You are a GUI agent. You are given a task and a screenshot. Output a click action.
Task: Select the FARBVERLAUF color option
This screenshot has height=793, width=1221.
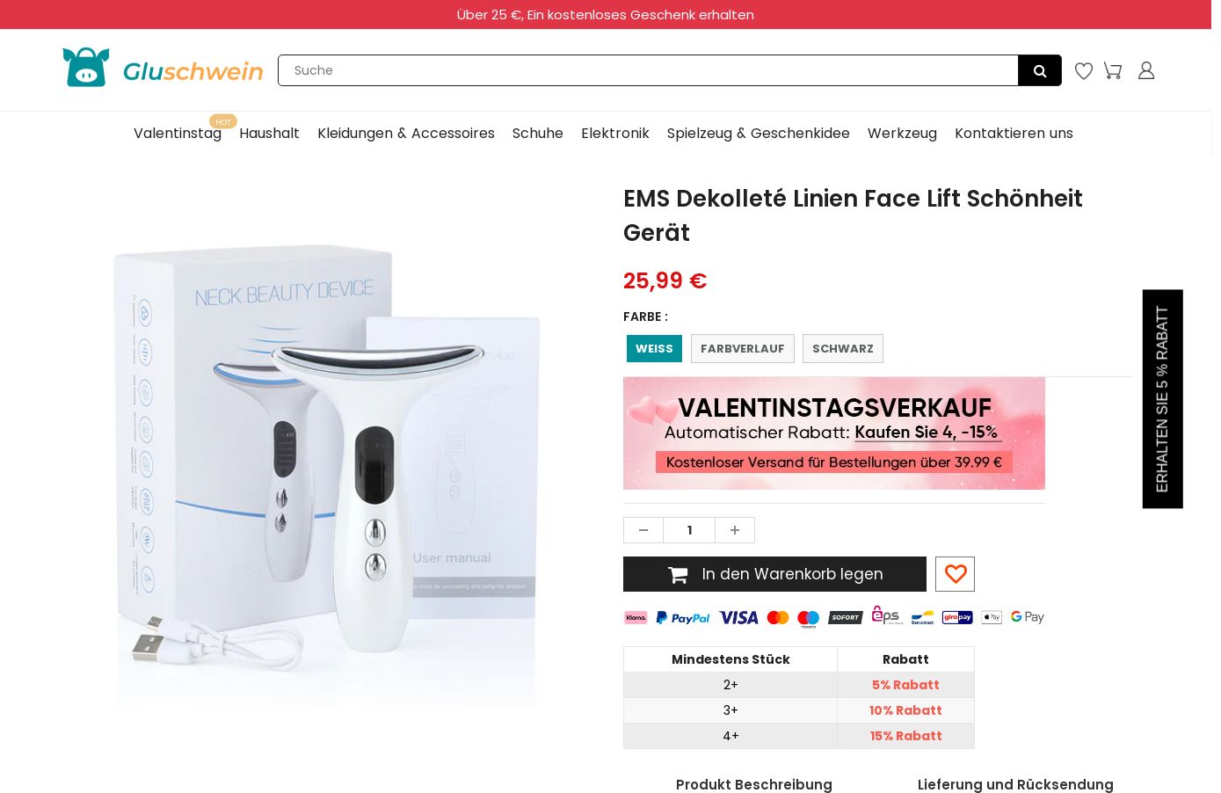pos(742,348)
